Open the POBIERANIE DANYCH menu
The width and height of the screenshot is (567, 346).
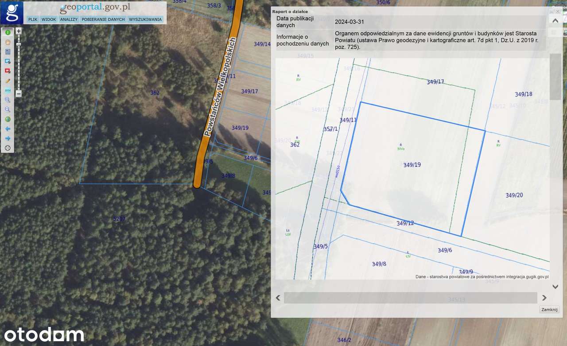click(x=103, y=19)
